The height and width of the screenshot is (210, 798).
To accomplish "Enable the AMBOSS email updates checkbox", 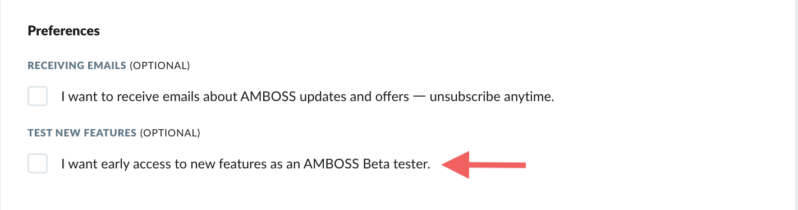I will coord(38,96).
